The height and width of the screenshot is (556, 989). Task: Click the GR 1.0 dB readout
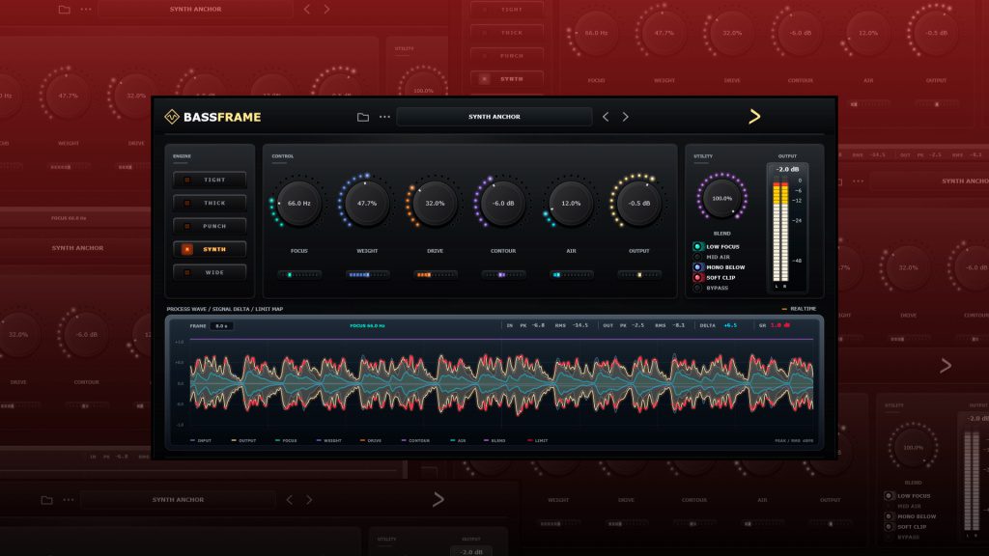[775, 325]
